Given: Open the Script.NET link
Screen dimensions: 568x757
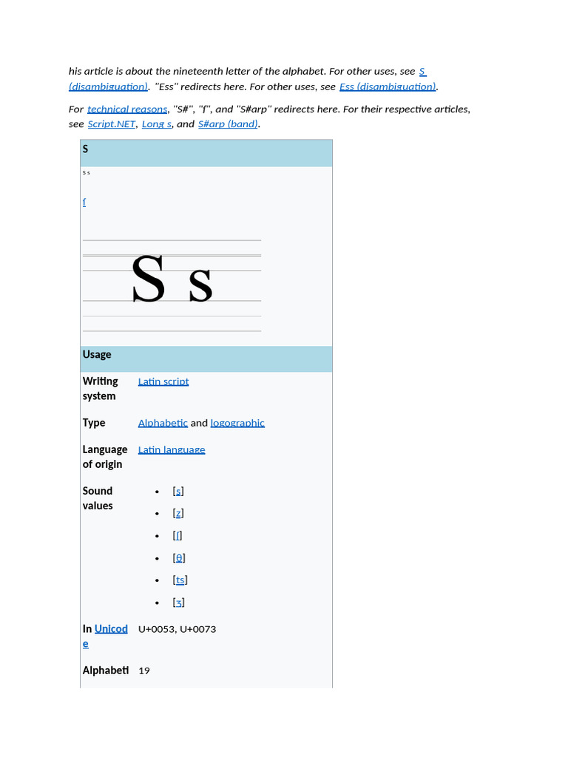Looking at the screenshot, I should pos(112,124).
